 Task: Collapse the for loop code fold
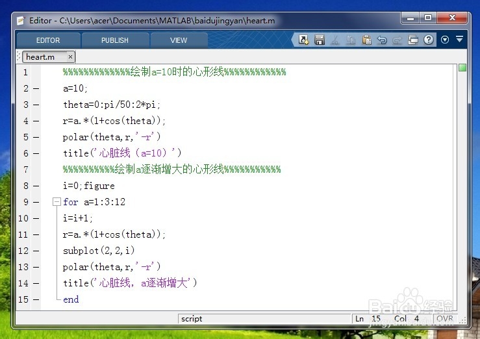tap(57, 201)
